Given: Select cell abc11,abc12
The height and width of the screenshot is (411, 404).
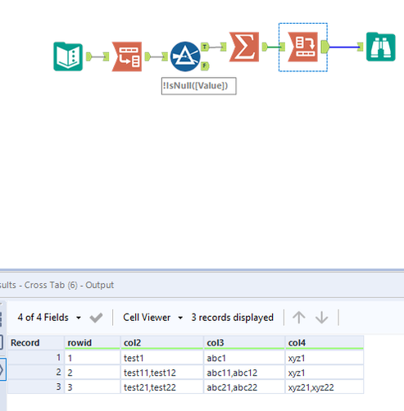Looking at the screenshot, I should [244, 373].
